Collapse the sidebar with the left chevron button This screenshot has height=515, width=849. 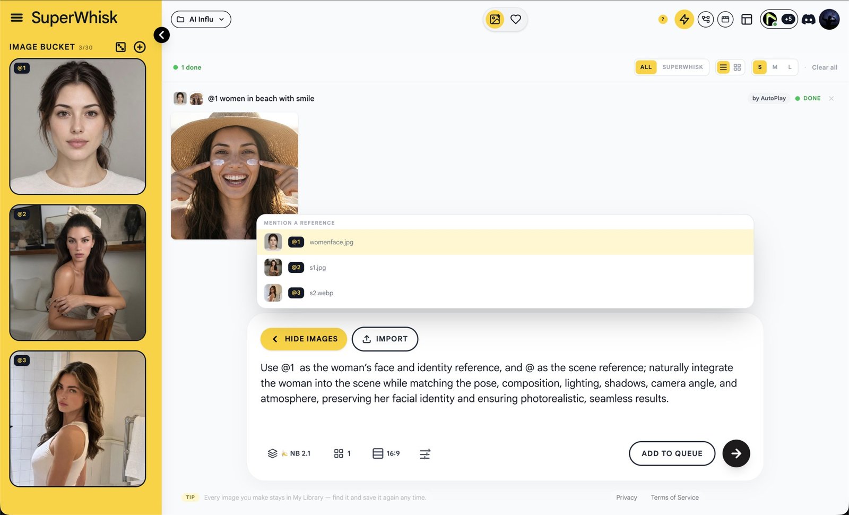[x=162, y=35]
